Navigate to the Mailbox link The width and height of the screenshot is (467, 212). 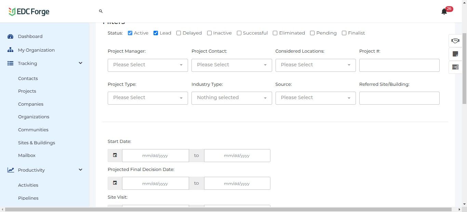pos(27,156)
